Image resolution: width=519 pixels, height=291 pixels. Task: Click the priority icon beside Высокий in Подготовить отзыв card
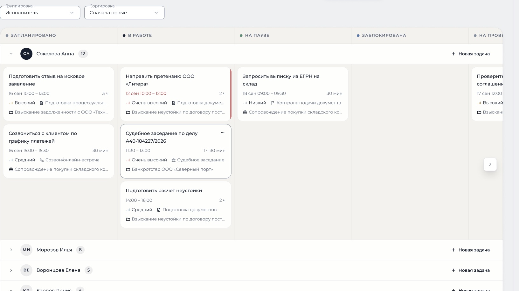tap(11, 103)
